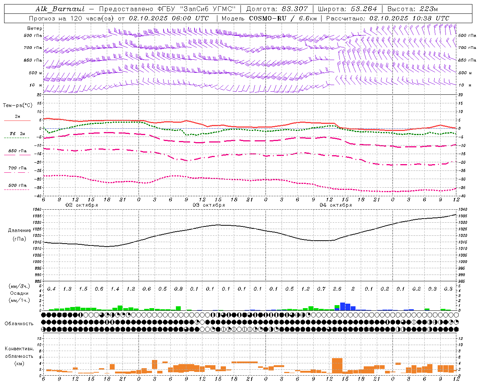
Task: Click the station title Alk_Barnaul
Action: click(x=60, y=9)
